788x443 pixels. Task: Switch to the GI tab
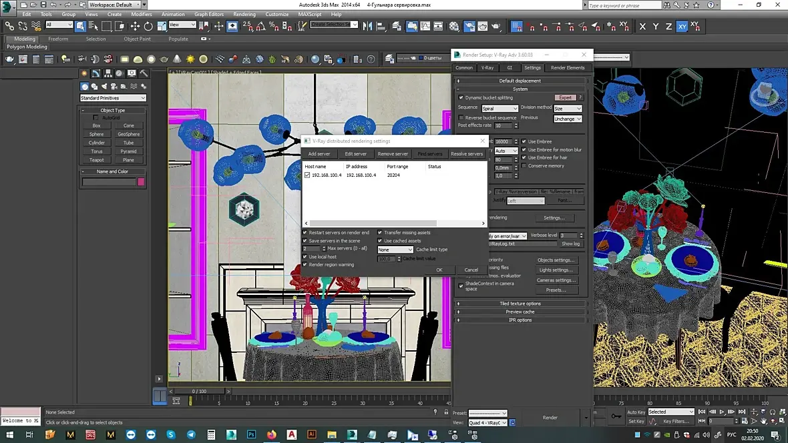510,67
